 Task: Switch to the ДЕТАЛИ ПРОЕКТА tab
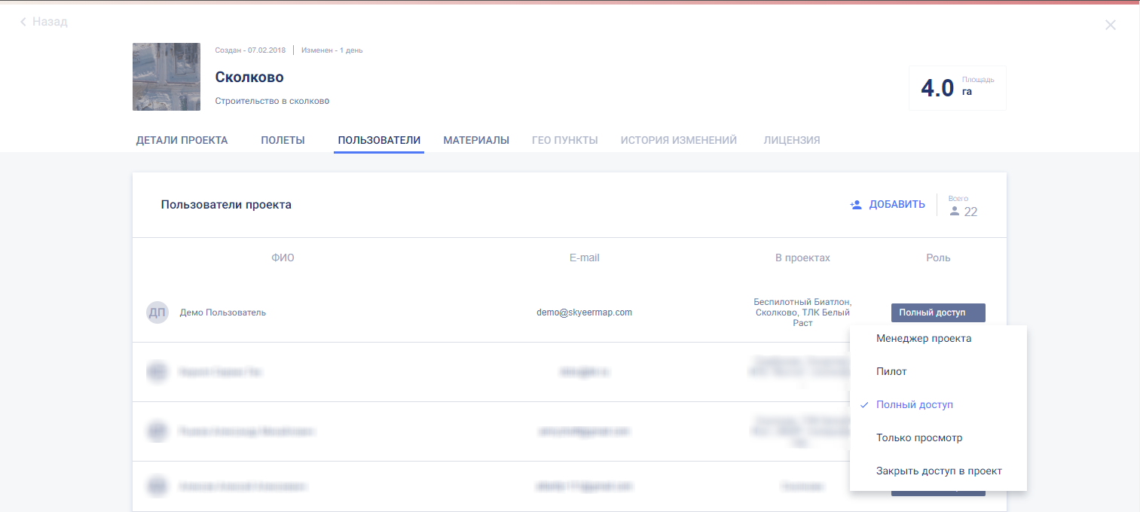(182, 140)
